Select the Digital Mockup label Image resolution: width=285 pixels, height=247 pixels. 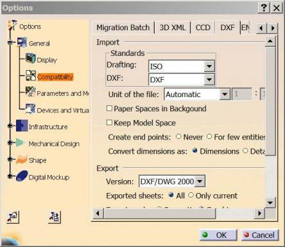(49, 178)
